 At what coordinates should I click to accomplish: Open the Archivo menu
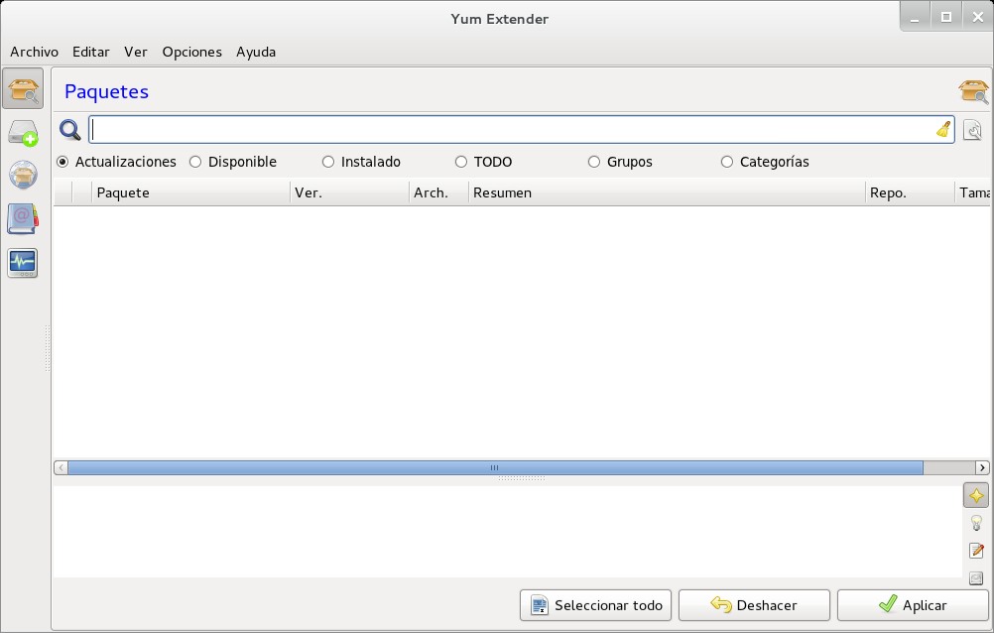[x=35, y=52]
